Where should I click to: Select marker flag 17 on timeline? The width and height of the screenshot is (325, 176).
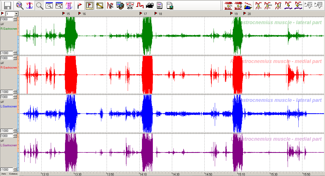pos(141,13)
